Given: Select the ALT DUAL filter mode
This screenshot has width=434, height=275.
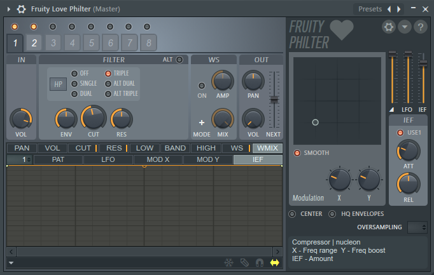Looking at the screenshot, I should tap(108, 84).
